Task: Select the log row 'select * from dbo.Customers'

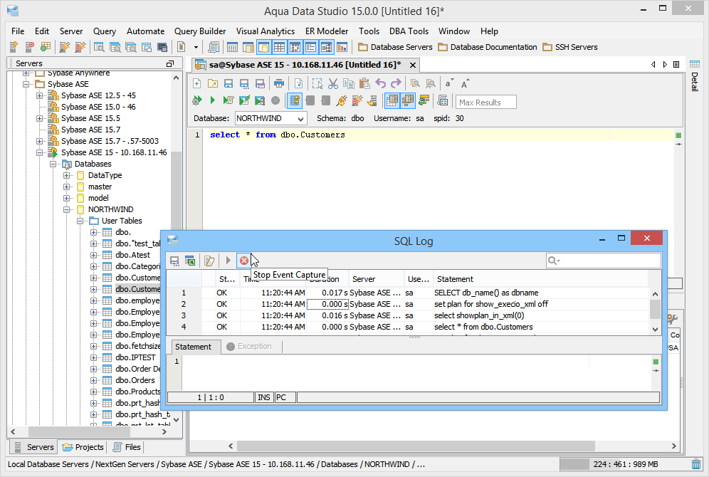Action: 407,327
